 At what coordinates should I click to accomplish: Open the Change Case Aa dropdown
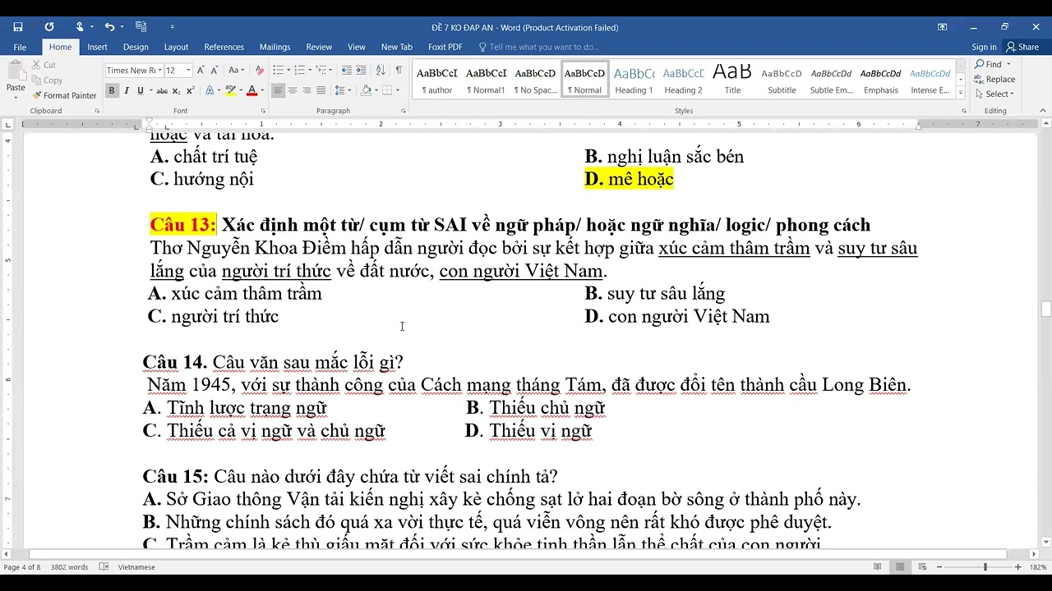coord(237,71)
